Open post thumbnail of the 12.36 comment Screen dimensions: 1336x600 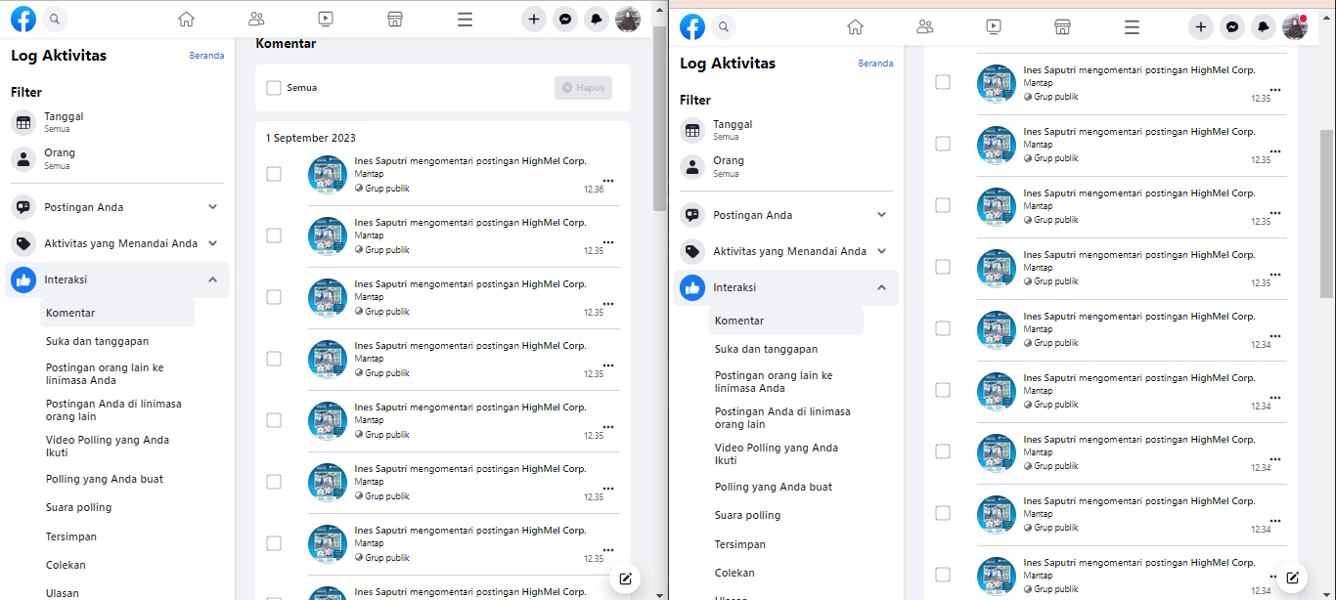point(328,175)
